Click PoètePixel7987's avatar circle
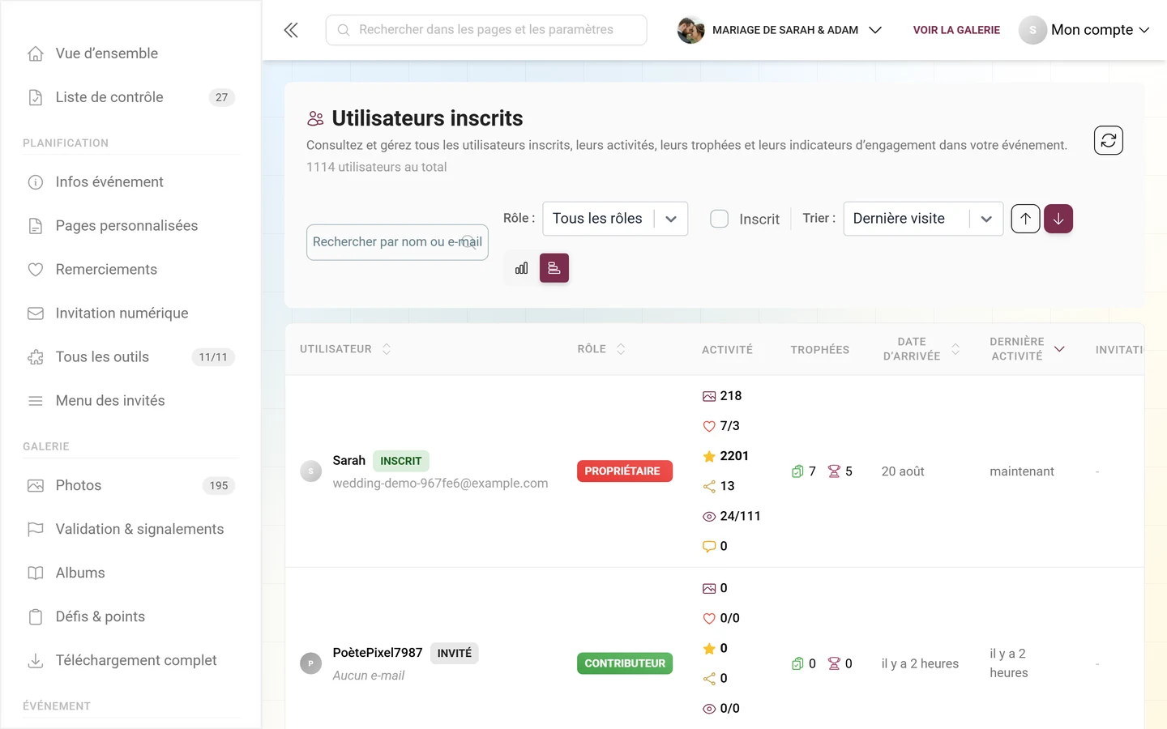The image size is (1167, 729). tap(311, 663)
